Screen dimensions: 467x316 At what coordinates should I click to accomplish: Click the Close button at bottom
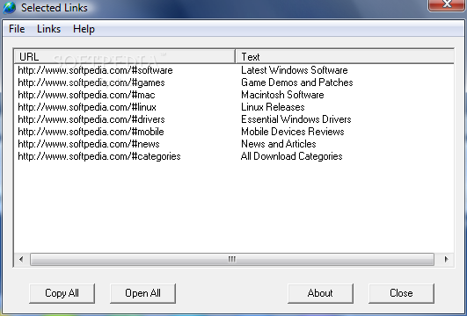(x=401, y=293)
